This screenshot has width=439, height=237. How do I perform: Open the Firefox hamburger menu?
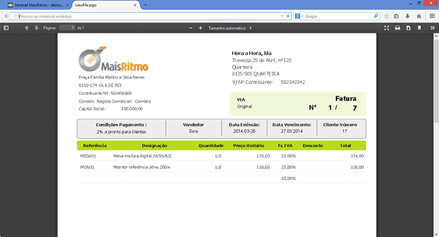(x=433, y=16)
